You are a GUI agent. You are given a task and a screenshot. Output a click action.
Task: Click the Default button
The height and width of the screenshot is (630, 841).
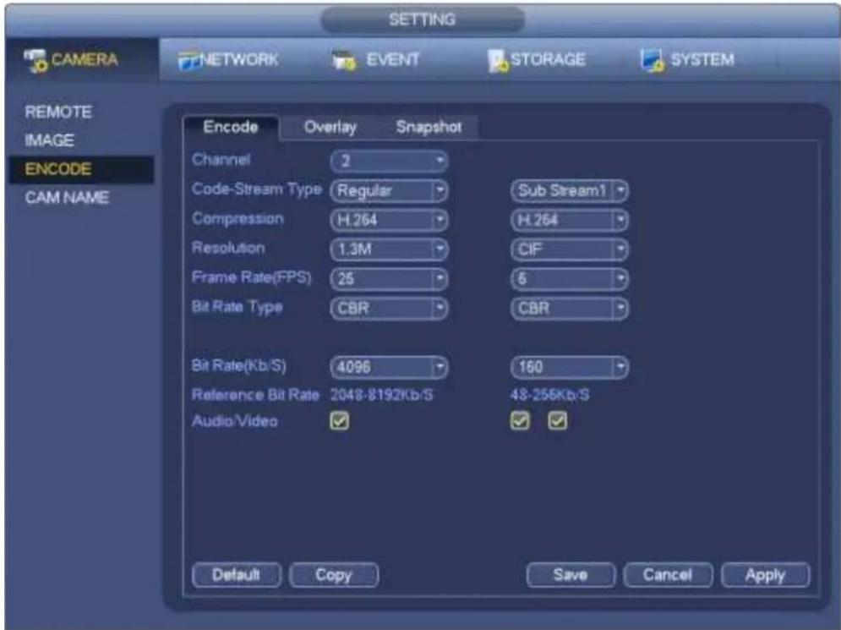click(x=237, y=575)
